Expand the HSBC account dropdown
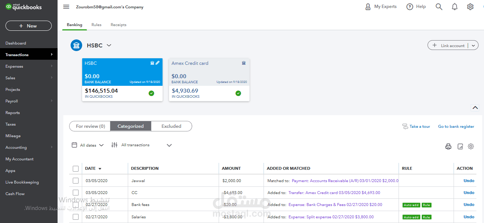This screenshot has height=223, width=484. point(109,46)
